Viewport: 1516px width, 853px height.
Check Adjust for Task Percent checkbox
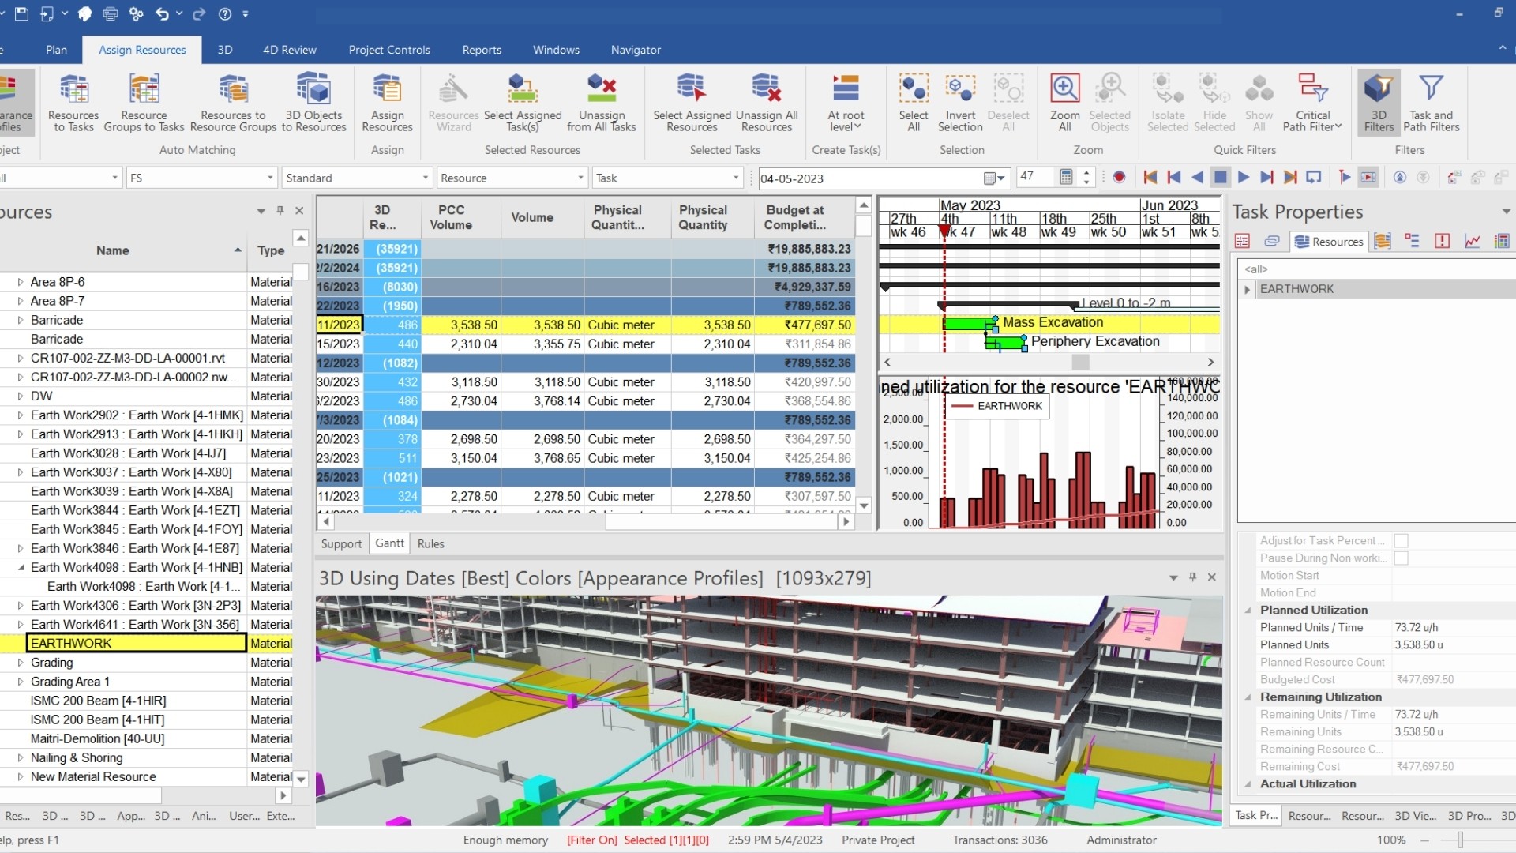coord(1401,541)
